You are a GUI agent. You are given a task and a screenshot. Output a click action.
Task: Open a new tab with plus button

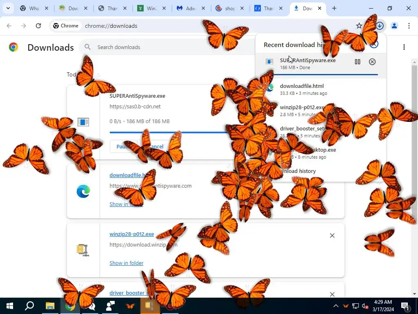334,8
